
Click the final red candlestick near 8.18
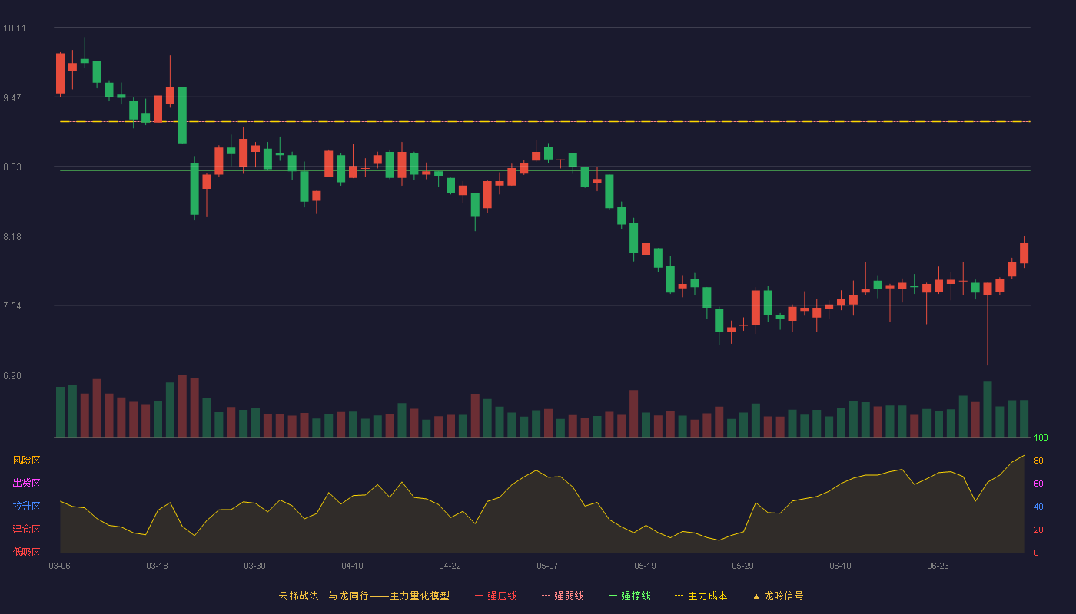point(1024,253)
